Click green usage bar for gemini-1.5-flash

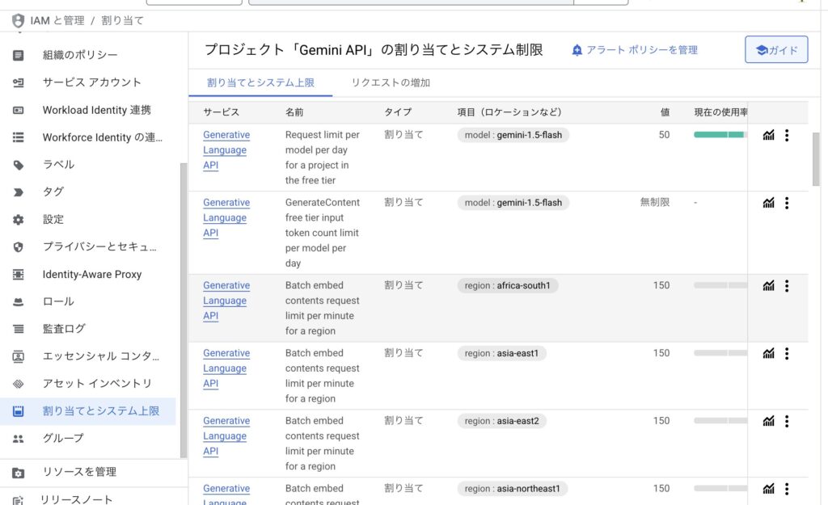click(720, 135)
